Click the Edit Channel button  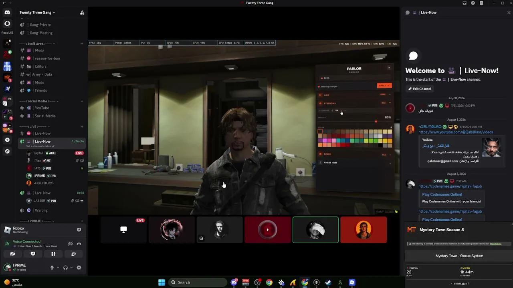click(x=420, y=89)
